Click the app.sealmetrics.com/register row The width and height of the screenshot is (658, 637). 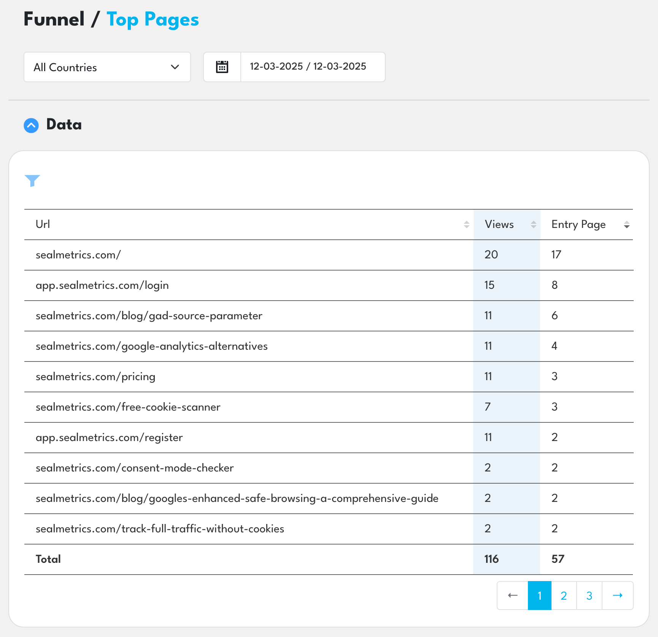109,438
